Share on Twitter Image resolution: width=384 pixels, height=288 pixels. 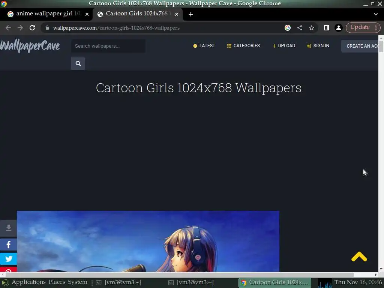click(9, 259)
